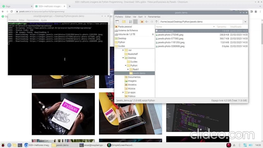Switch to detailed list view
Viewport: 263px width, 148px height.
135,22
